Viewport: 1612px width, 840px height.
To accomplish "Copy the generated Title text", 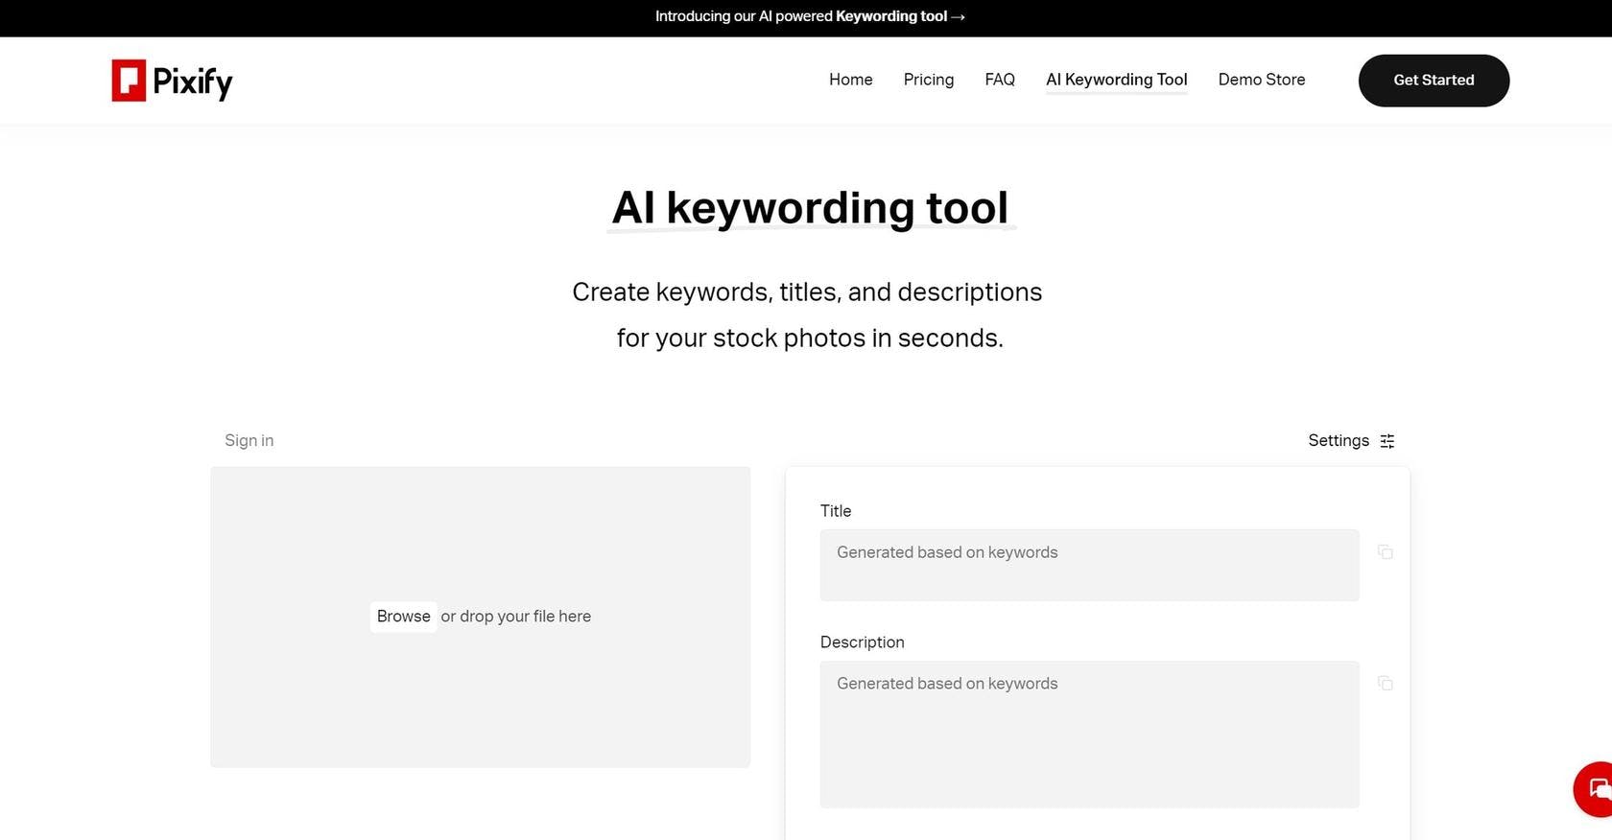I will (1385, 552).
